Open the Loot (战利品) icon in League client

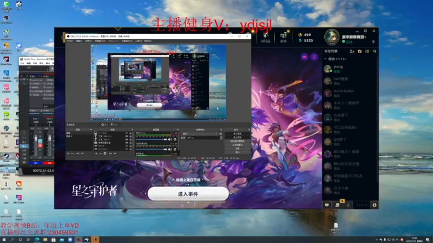coord(266,37)
